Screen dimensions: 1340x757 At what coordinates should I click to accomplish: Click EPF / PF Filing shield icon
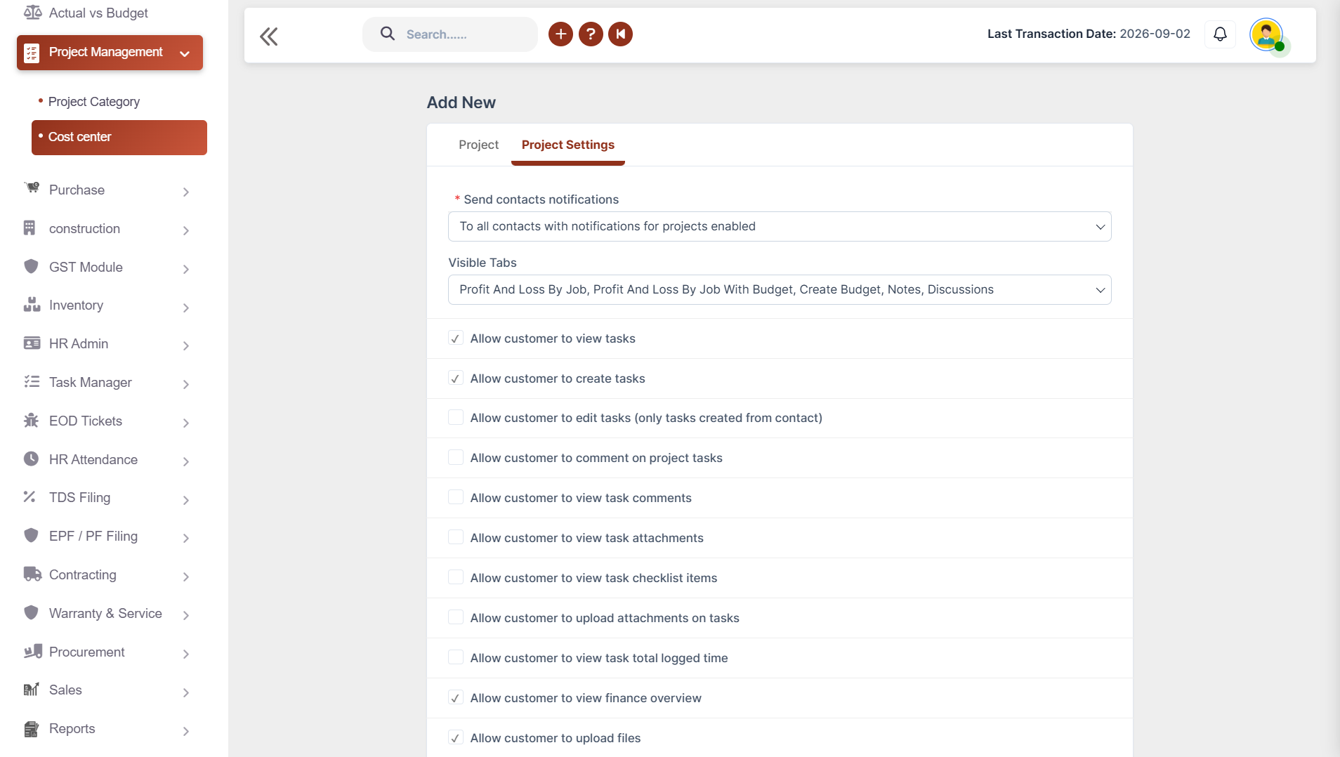(x=31, y=535)
